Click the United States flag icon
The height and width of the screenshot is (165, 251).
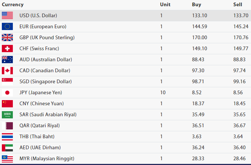pyautogui.click(x=7, y=15)
